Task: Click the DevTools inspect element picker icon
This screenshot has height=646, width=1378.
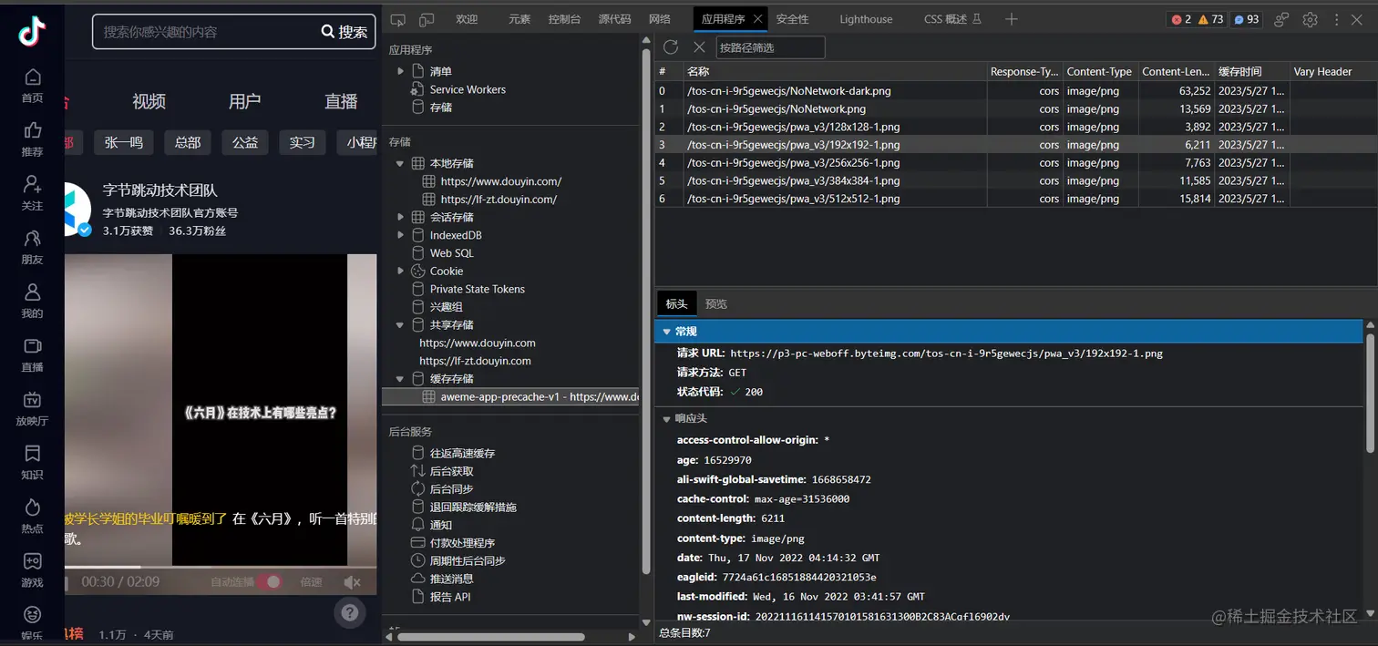Action: point(399,19)
